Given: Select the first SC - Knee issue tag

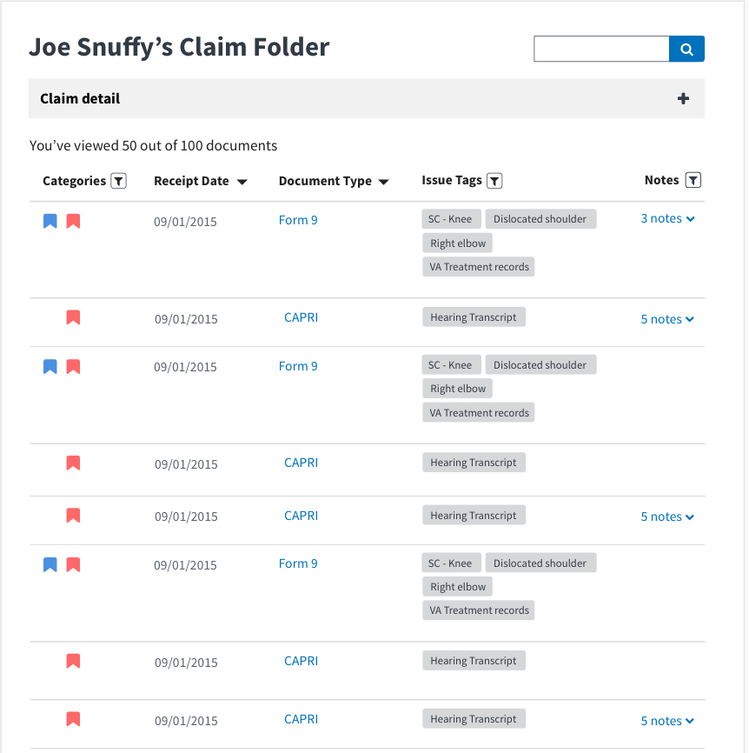Looking at the screenshot, I should point(451,219).
